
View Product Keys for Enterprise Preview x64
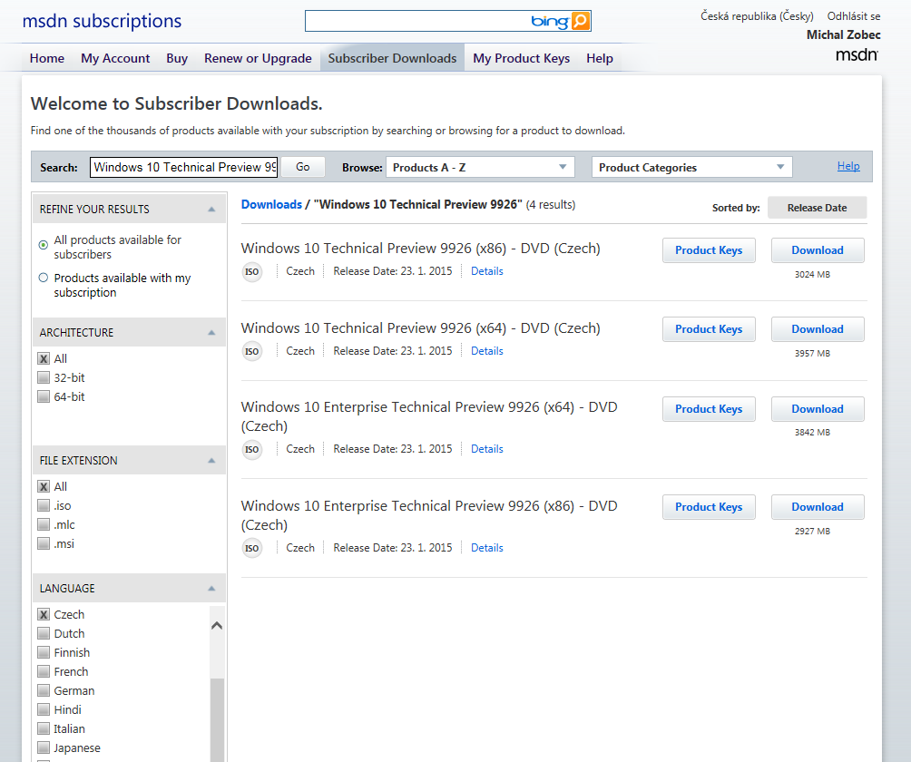click(x=709, y=409)
